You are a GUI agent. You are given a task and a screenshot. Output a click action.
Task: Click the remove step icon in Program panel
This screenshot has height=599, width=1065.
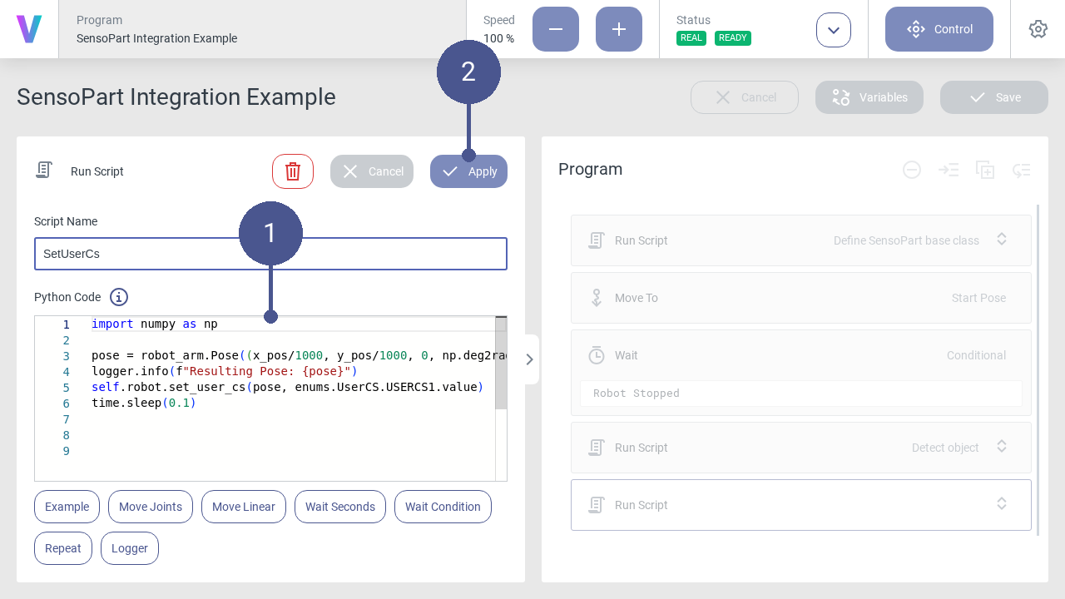[912, 170]
